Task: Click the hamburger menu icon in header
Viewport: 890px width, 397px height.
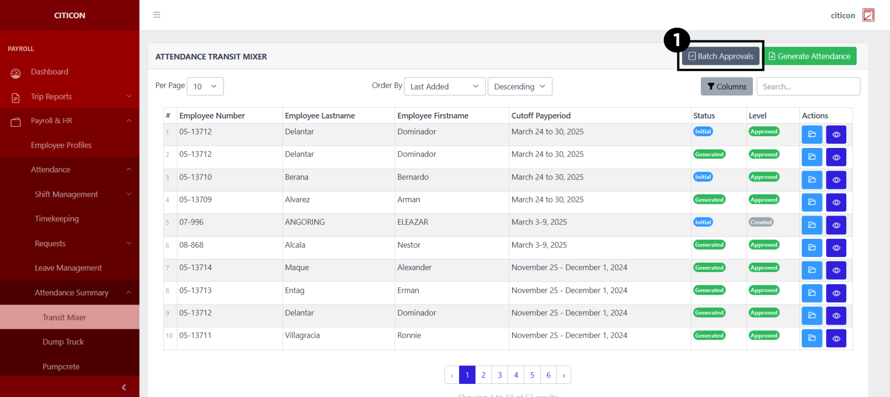Action: click(x=157, y=15)
